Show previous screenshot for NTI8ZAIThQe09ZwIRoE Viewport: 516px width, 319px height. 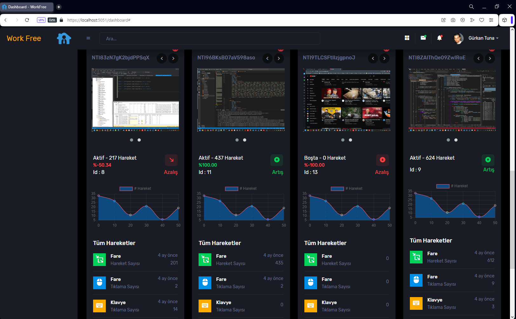pos(479,58)
